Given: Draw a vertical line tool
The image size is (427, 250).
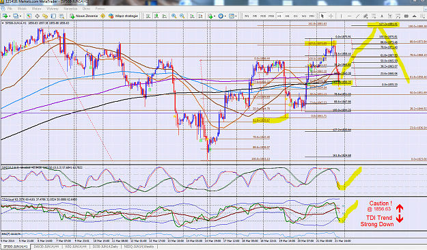Looking at the screenshot, I should coord(341,16).
